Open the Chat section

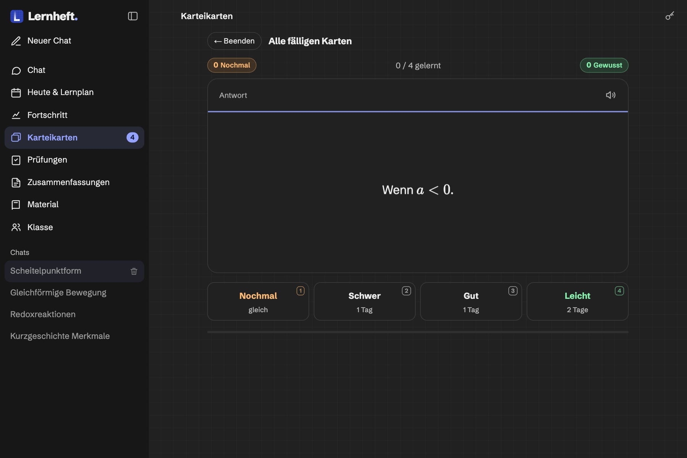[x=74, y=70]
